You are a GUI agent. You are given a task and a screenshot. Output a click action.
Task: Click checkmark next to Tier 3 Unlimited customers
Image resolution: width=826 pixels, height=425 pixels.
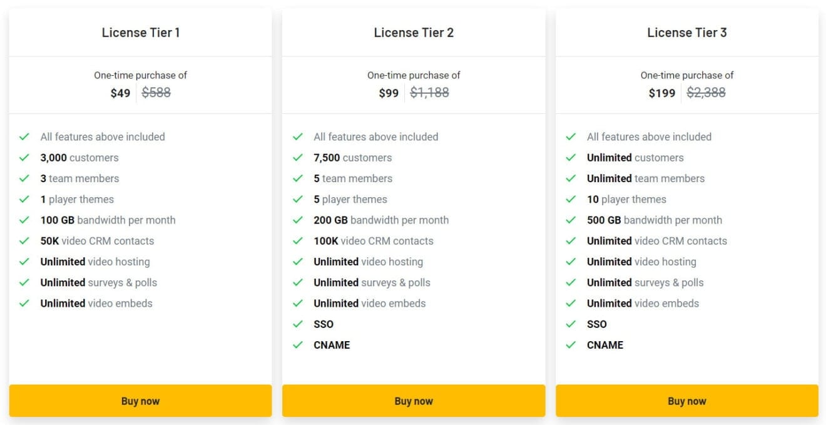click(571, 158)
